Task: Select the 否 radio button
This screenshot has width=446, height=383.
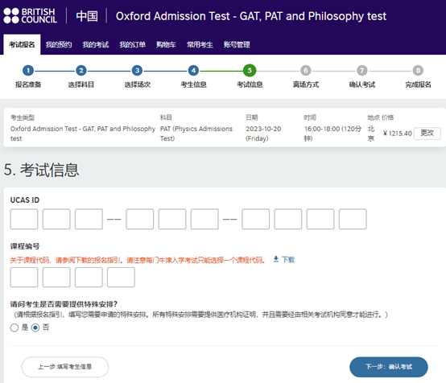Action: (x=35, y=327)
